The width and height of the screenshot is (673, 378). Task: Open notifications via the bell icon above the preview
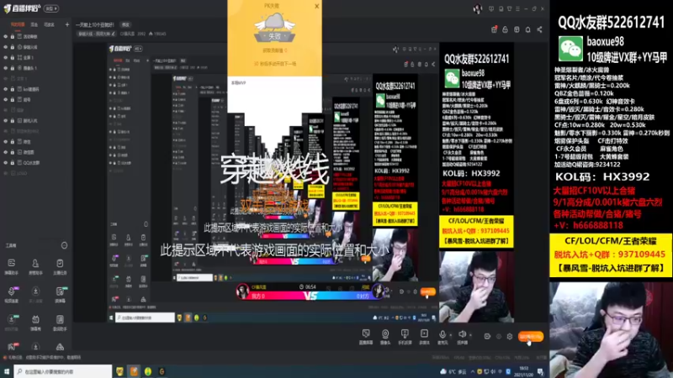pos(528,29)
